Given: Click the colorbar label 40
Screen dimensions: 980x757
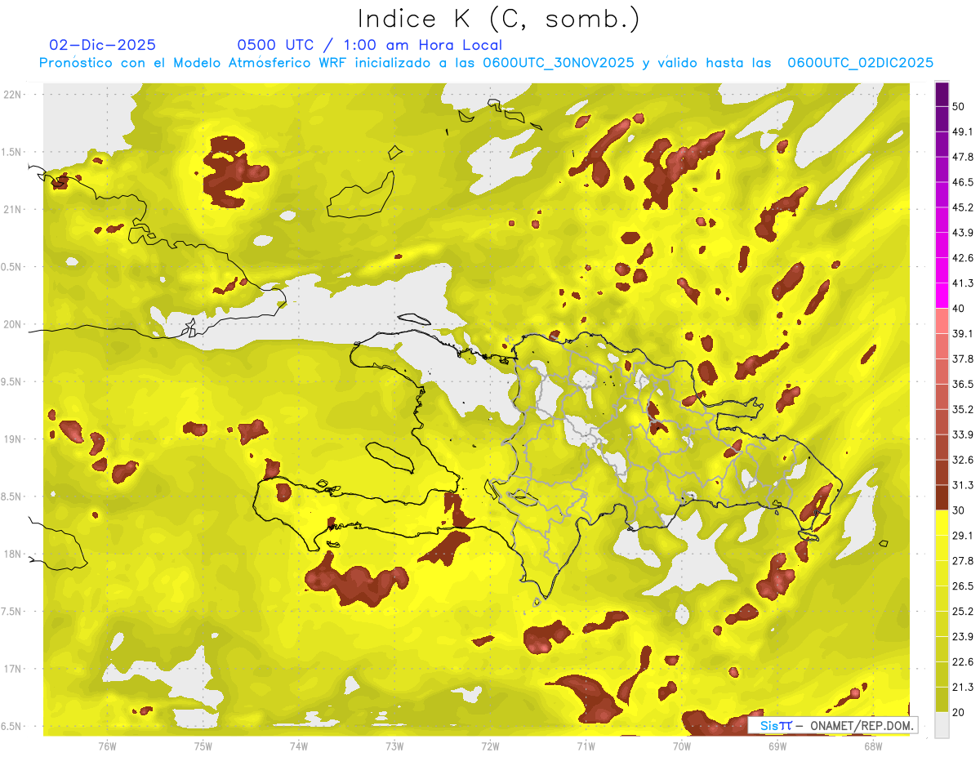Looking at the screenshot, I should (x=959, y=309).
